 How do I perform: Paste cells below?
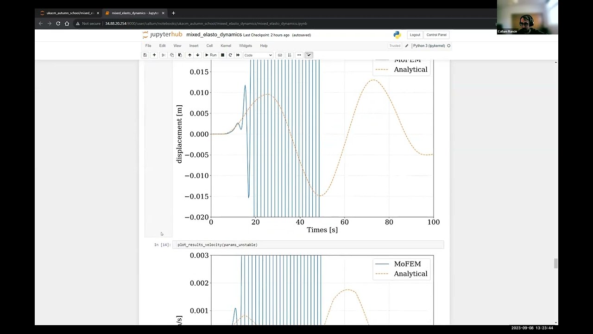click(x=180, y=55)
